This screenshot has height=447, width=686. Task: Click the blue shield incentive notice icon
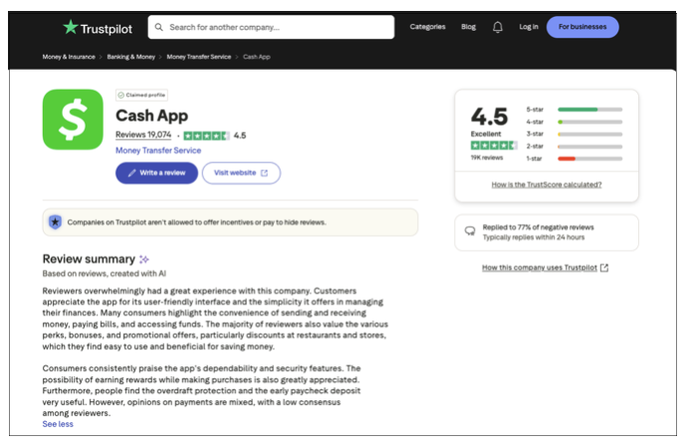[x=56, y=222]
